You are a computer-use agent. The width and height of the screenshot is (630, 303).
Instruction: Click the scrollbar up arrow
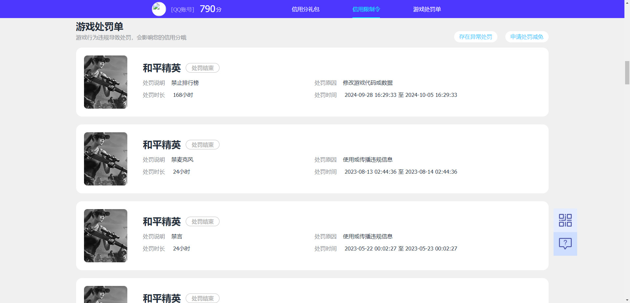tap(627, 2)
